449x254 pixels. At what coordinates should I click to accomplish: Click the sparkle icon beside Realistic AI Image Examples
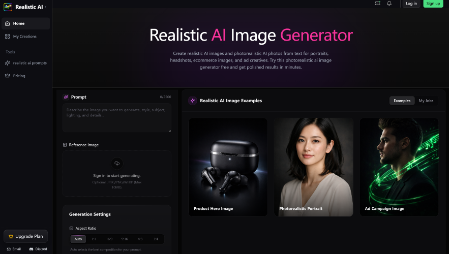coord(192,101)
